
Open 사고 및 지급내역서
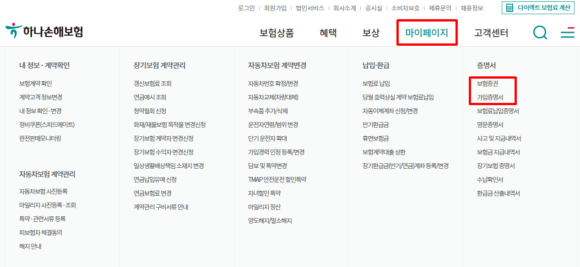coord(499,139)
